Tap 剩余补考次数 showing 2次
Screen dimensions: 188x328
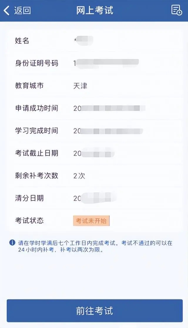pyautogui.click(x=78, y=175)
